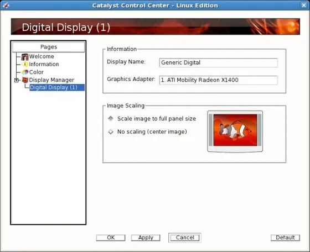Click the Color wheel icon
Image resolution: width=310 pixels, height=252 pixels.
[25, 72]
